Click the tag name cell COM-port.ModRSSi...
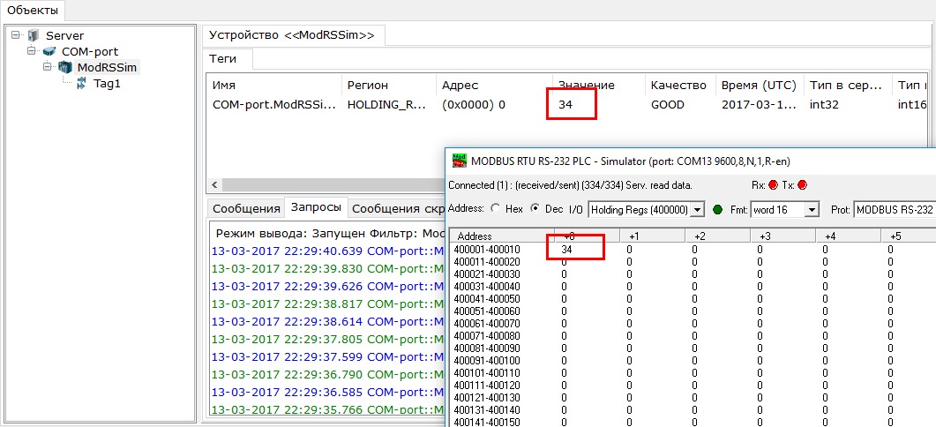 click(274, 104)
